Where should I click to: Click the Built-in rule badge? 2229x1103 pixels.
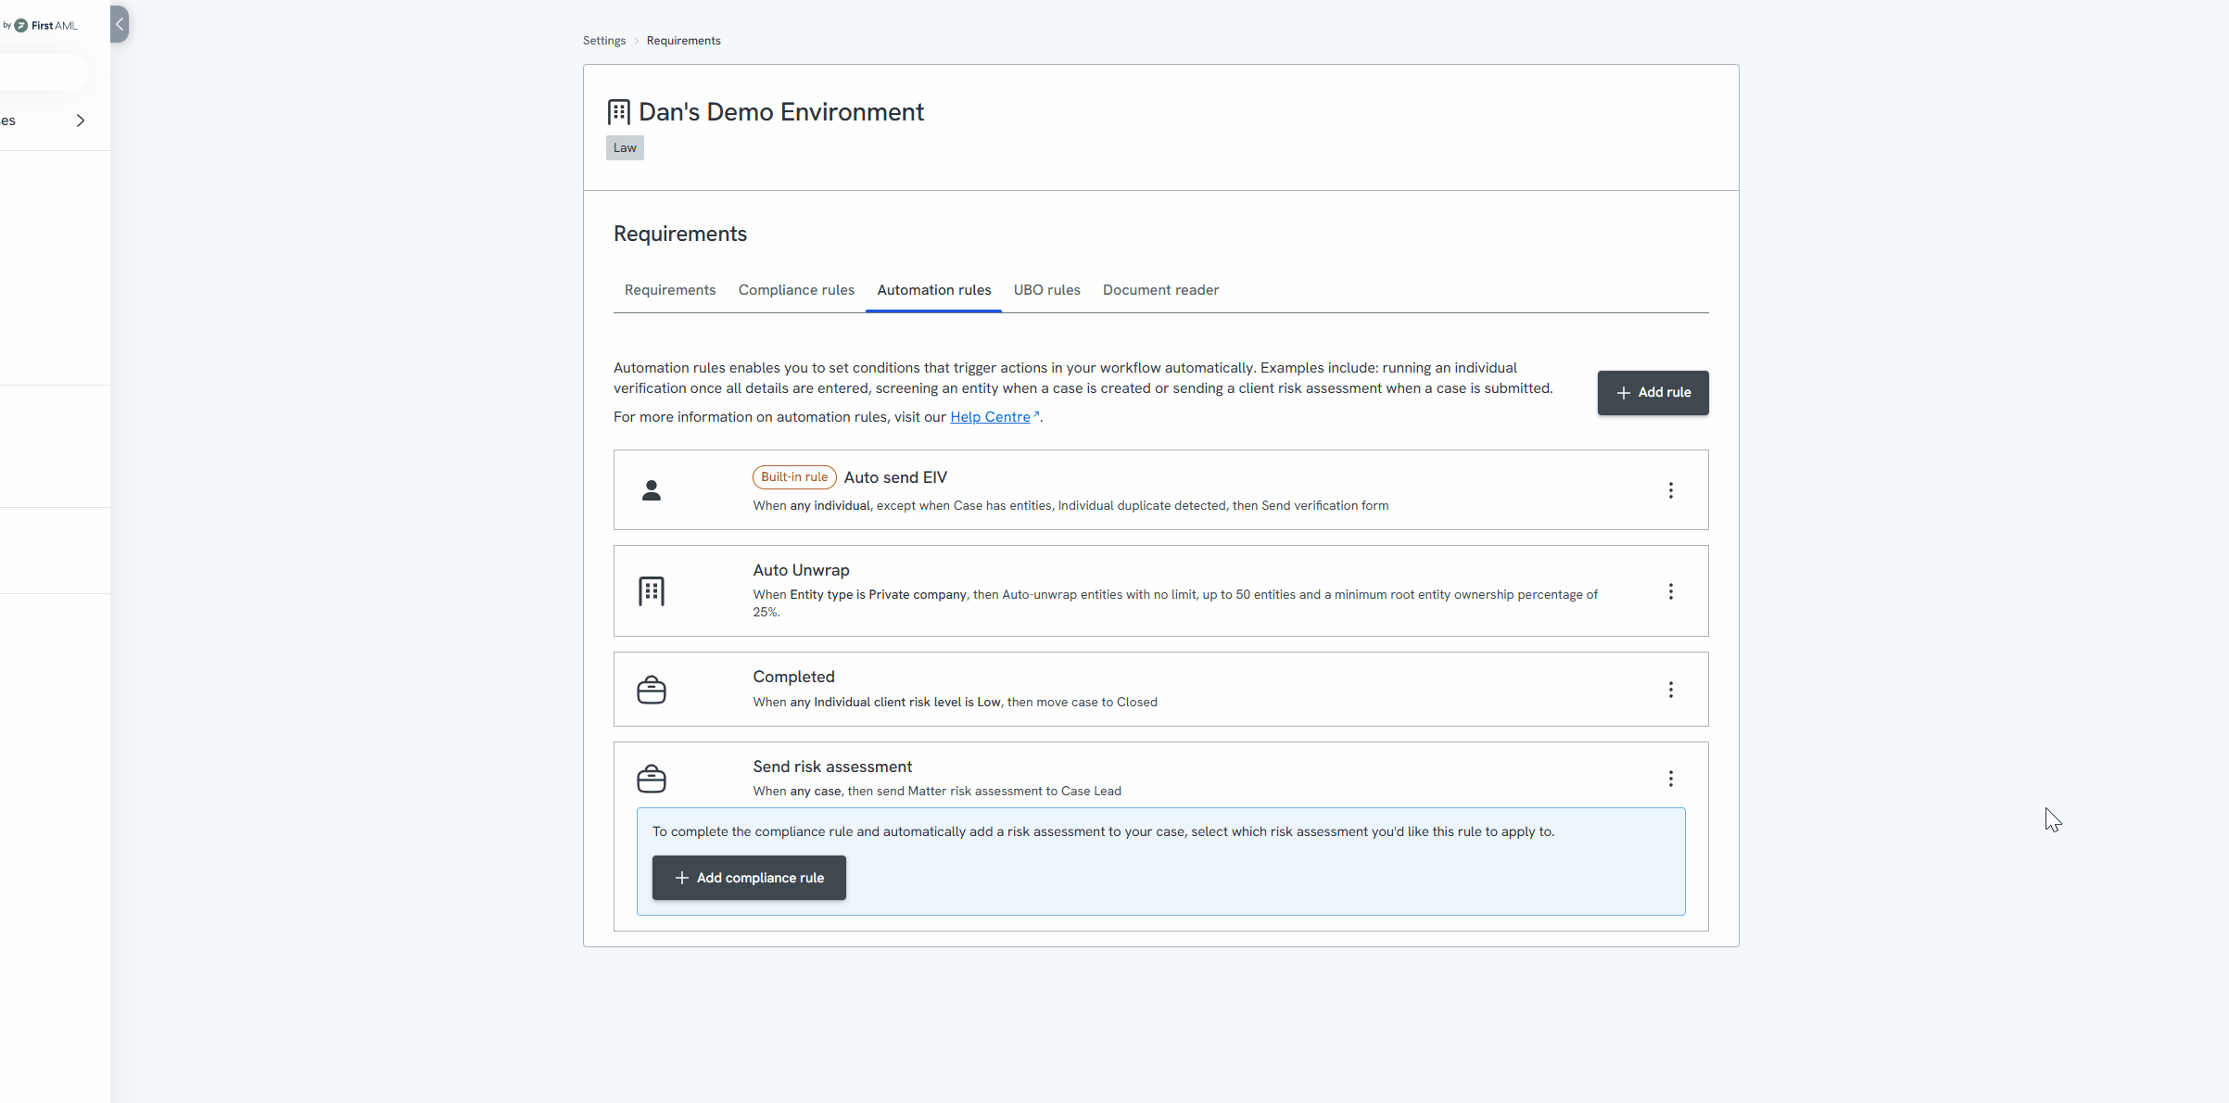point(794,477)
